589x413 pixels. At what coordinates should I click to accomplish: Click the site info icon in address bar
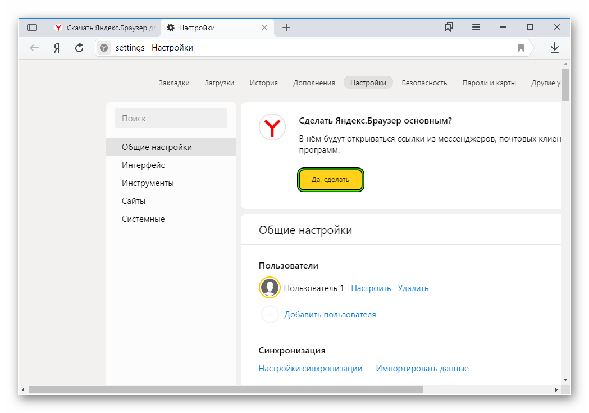pyautogui.click(x=104, y=48)
